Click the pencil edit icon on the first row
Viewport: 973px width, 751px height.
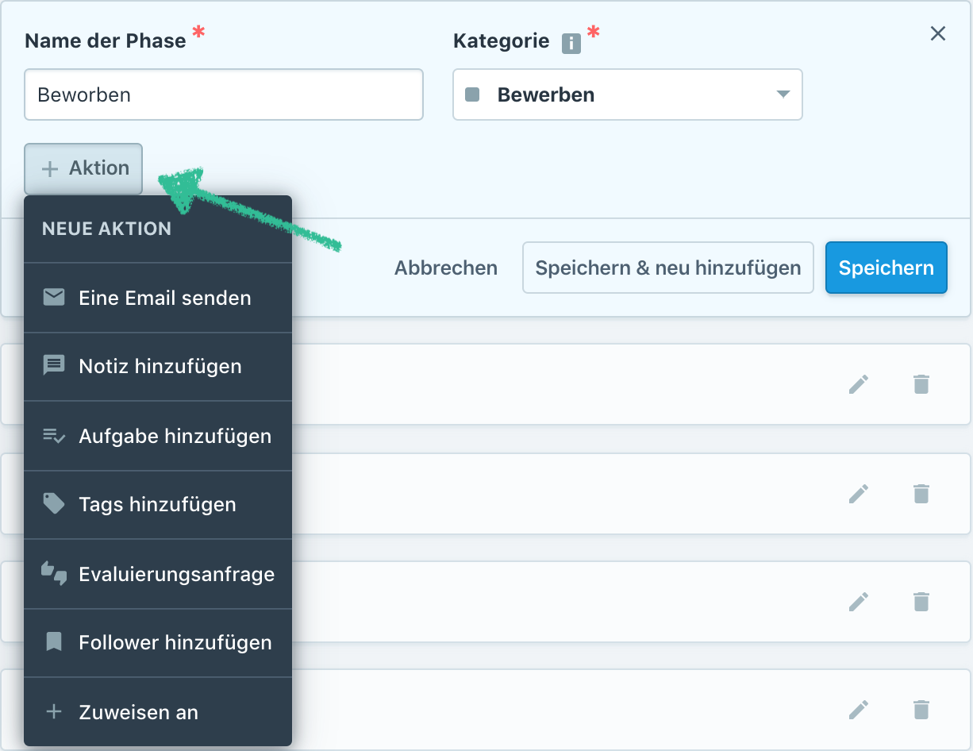tap(858, 384)
